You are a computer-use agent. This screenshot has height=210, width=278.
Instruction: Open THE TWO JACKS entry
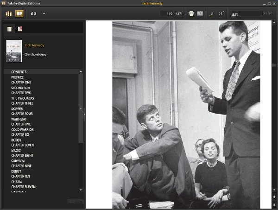click(23, 98)
